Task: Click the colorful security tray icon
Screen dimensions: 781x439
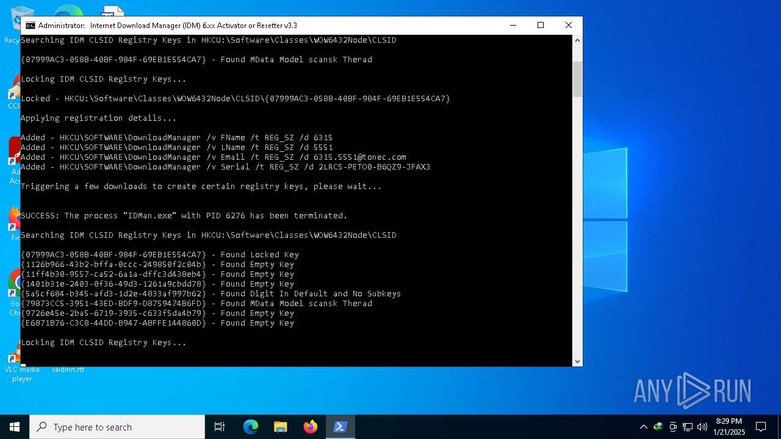Action: (x=658, y=427)
